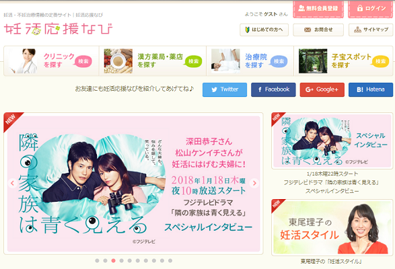The image size is (395, 269).
Task: Click the massage therapy photo thumbnail
Action: (x=225, y=61)
